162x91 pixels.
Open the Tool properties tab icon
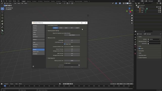pos(135,34)
